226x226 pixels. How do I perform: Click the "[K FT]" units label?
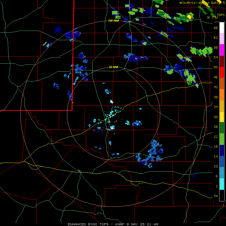point(212,17)
